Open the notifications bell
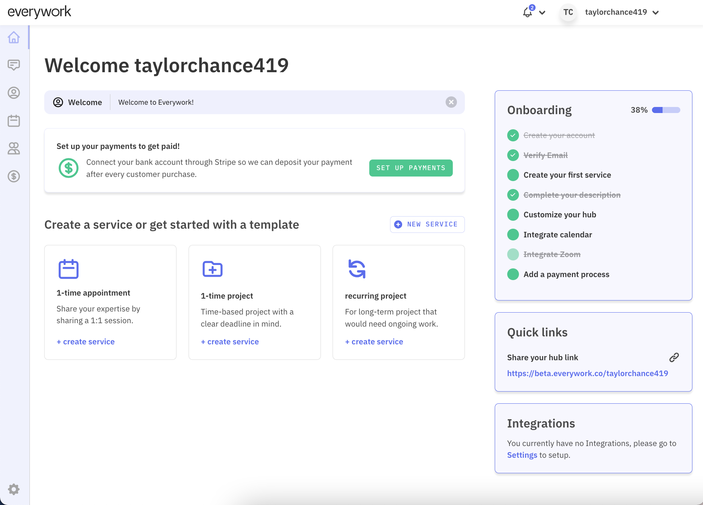 click(527, 12)
